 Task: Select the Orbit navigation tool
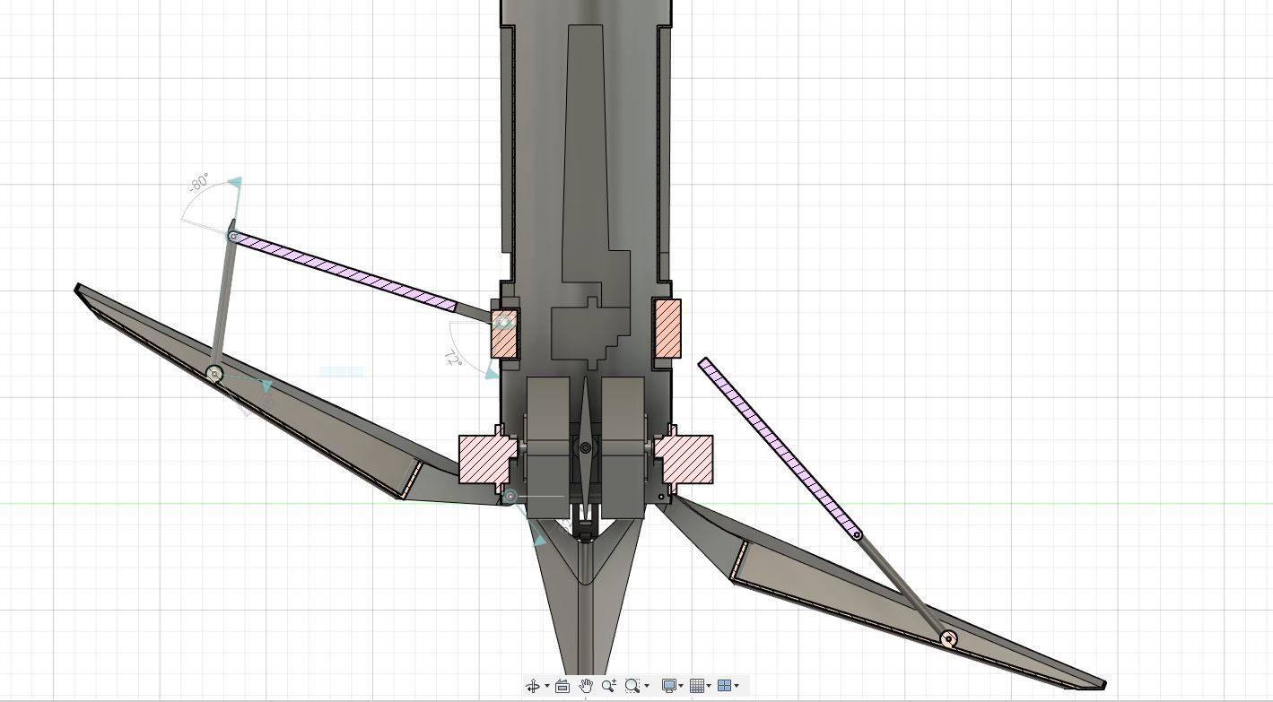pyautogui.click(x=533, y=686)
